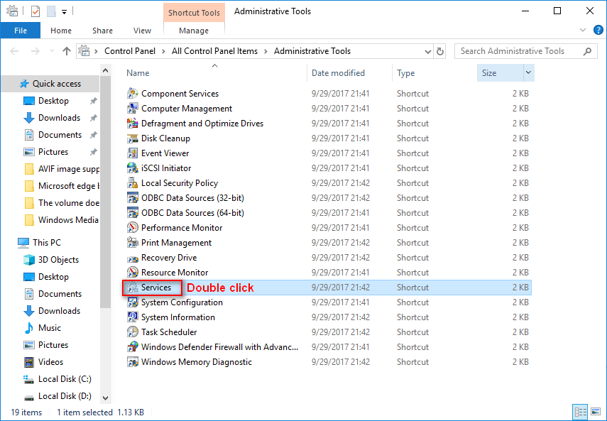Viewport: 607px width, 421px height.
Task: Select the Windows Memory Diagnostic icon
Action: pos(132,362)
